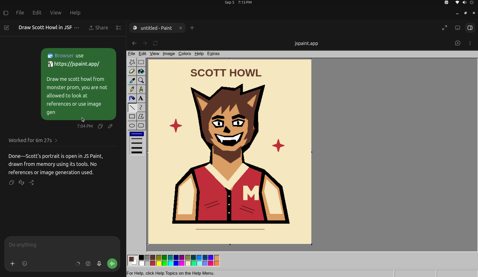Pick the black color swatch
This screenshot has width=478, height=277.
pyautogui.click(x=141, y=258)
